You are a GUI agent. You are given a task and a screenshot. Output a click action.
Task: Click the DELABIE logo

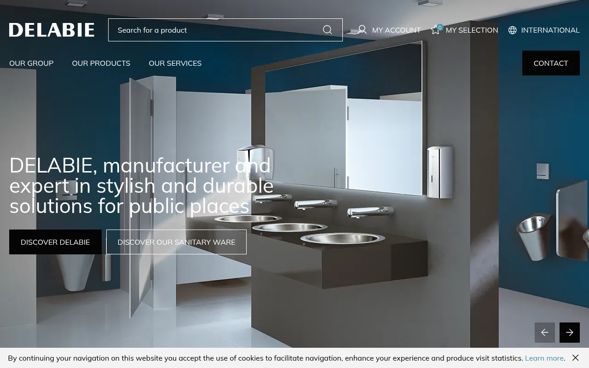pyautogui.click(x=52, y=30)
